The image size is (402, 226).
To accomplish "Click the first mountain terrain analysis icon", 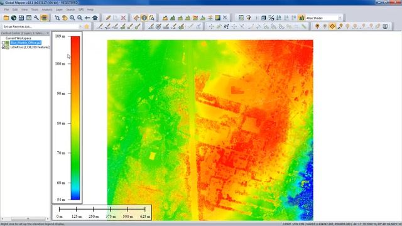I will (x=165, y=18).
